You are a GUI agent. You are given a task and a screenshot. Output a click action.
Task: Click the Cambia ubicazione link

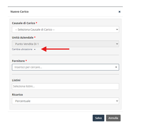(22, 49)
